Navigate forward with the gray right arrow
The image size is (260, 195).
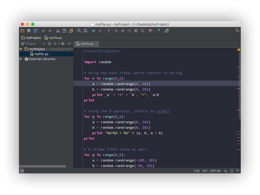tap(100, 31)
